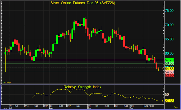Image resolution: width=181 pixels, height=110 pixels.
Task: Select the 9/21 date marker
Action: tap(117, 106)
